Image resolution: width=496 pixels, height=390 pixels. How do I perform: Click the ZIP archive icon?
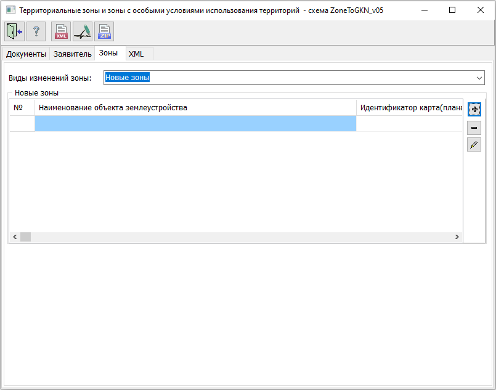click(104, 31)
